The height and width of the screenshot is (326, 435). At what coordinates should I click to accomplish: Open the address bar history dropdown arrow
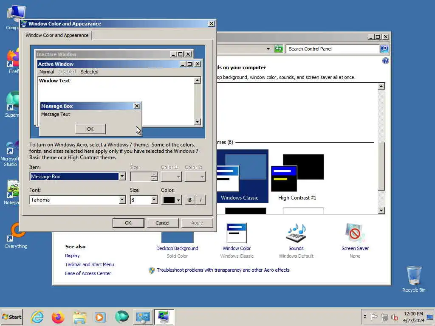(268, 49)
